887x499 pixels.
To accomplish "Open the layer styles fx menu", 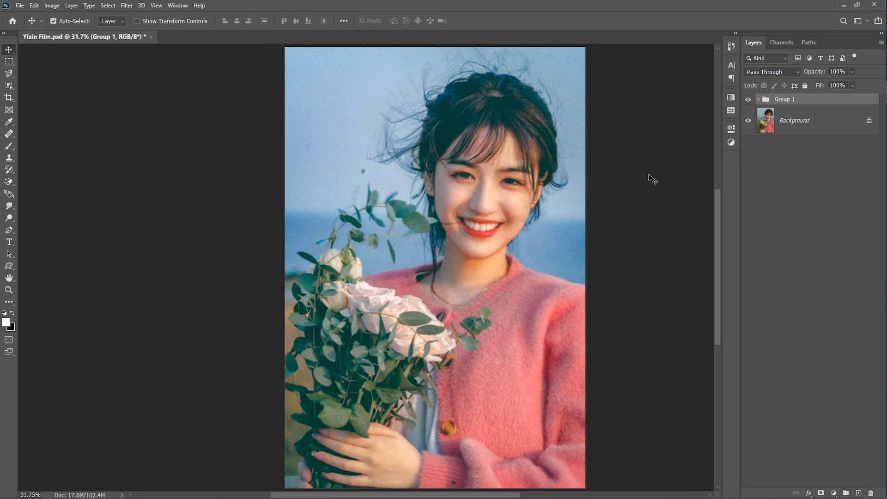I will tap(809, 493).
